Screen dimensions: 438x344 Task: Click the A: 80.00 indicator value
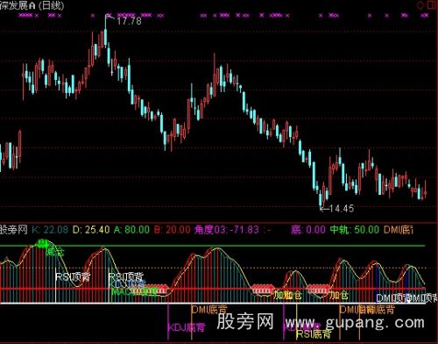click(x=131, y=230)
